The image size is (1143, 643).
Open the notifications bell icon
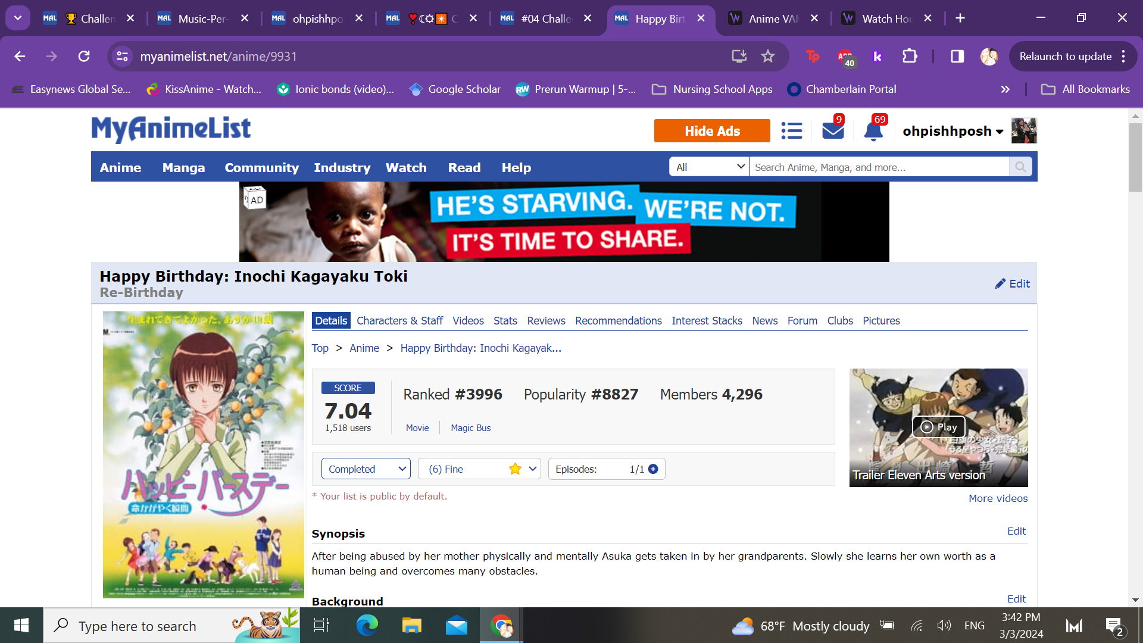(x=873, y=130)
